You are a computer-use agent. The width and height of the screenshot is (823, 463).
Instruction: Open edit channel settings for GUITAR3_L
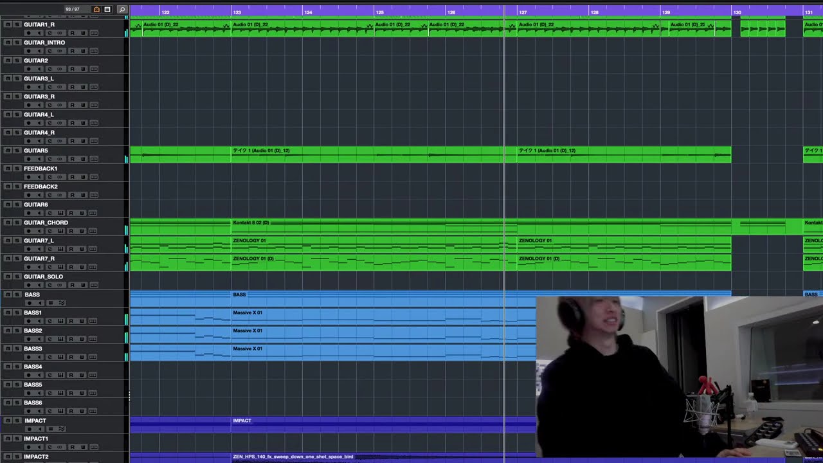pyautogui.click(x=50, y=87)
